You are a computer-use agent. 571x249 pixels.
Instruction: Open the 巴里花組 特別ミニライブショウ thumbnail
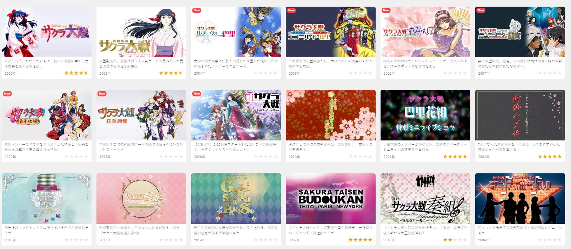(425, 115)
